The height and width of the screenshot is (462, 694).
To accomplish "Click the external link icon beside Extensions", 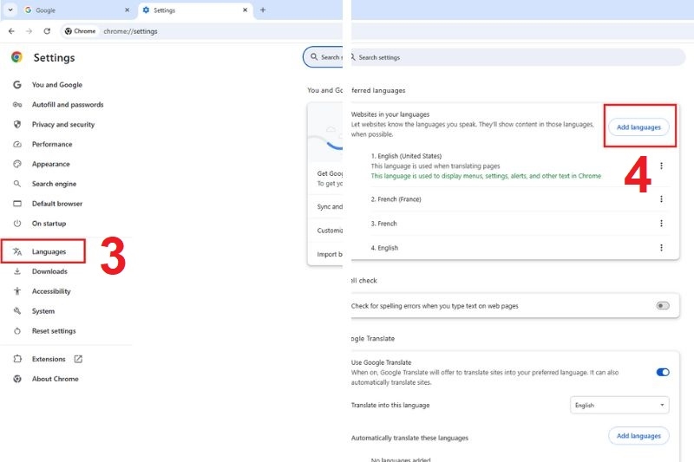I will coord(78,359).
